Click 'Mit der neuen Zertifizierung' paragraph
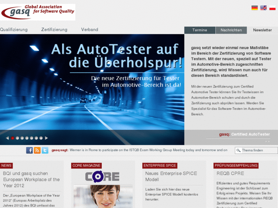This screenshot has width=278, height=208. tap(228, 100)
